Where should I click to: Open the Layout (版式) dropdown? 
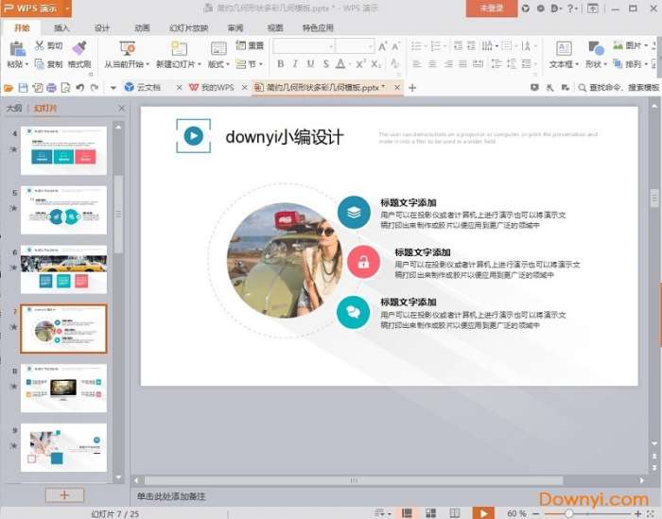click(x=218, y=64)
